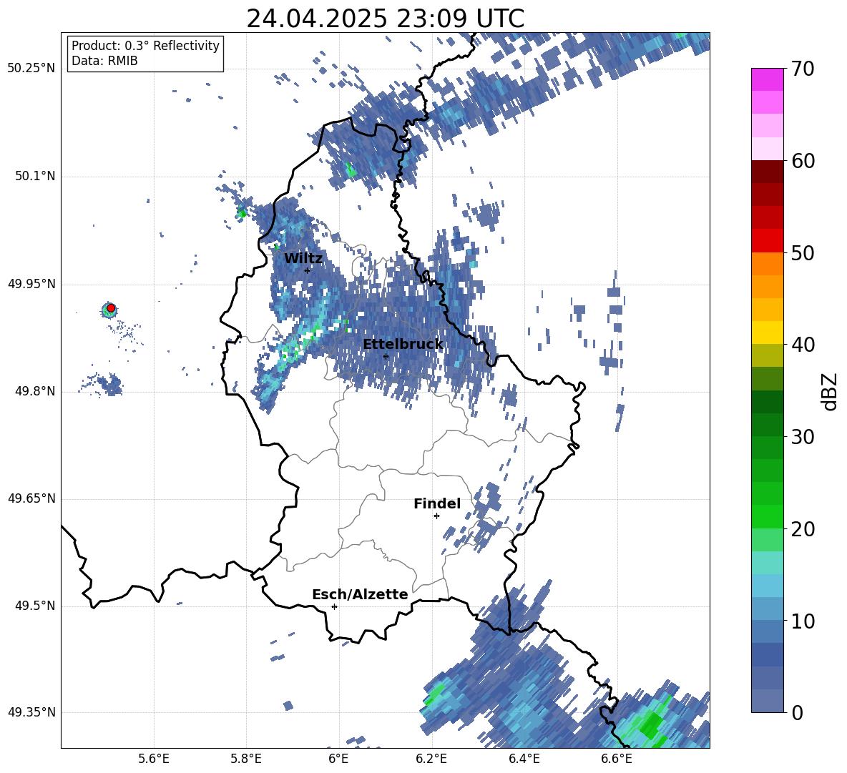
Task: Click the 6.2°E longitude label
Action: [x=431, y=759]
